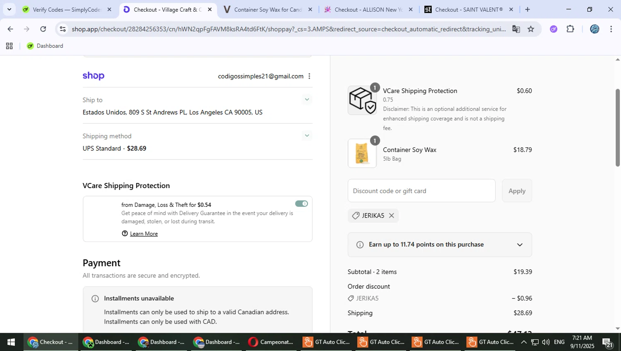Open the Extensions puzzle menu

(x=570, y=29)
